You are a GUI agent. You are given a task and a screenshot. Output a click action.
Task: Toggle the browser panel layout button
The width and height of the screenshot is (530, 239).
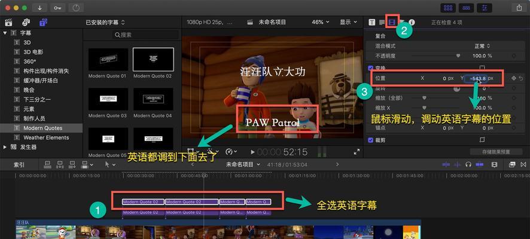pos(448,7)
